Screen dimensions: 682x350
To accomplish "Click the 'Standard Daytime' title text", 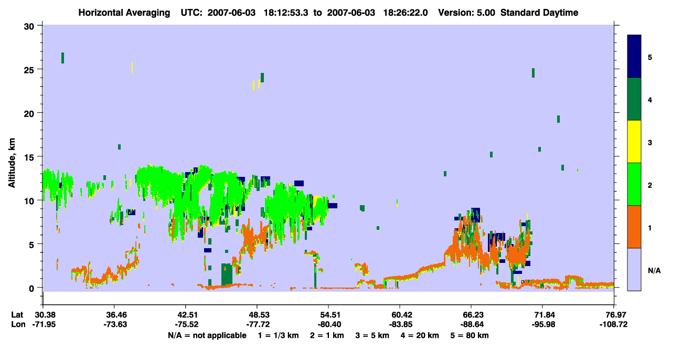I will [539, 13].
